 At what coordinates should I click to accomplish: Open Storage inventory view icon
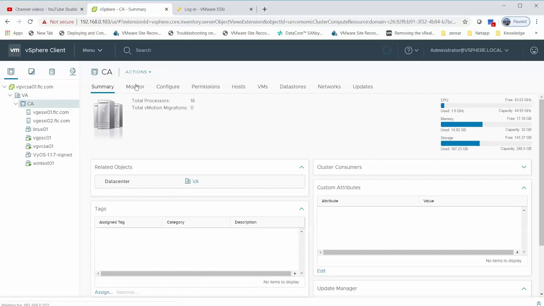52,72
